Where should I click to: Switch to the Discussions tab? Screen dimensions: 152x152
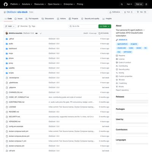tap(48, 19)
